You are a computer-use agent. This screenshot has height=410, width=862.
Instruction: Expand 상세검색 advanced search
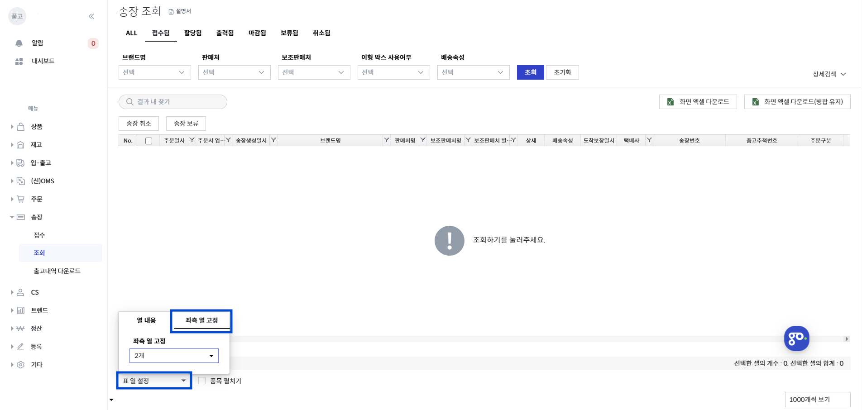[x=829, y=74]
